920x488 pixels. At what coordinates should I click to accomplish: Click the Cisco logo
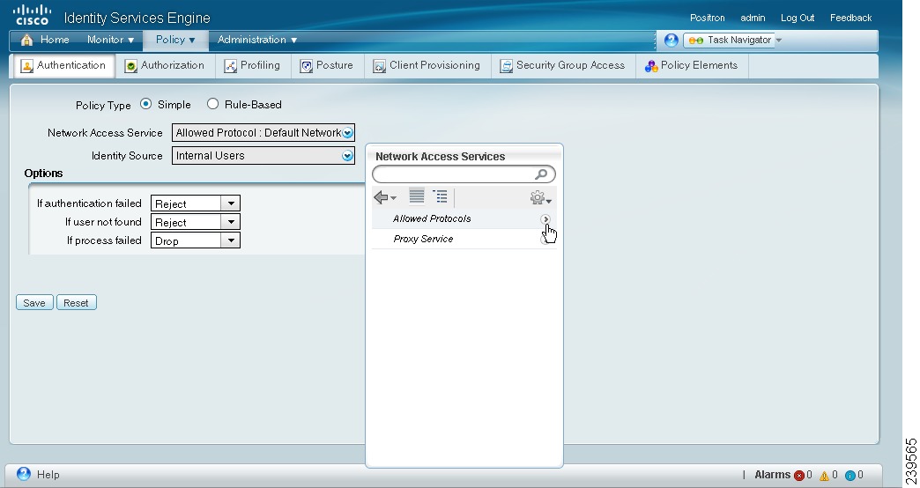[x=32, y=15]
